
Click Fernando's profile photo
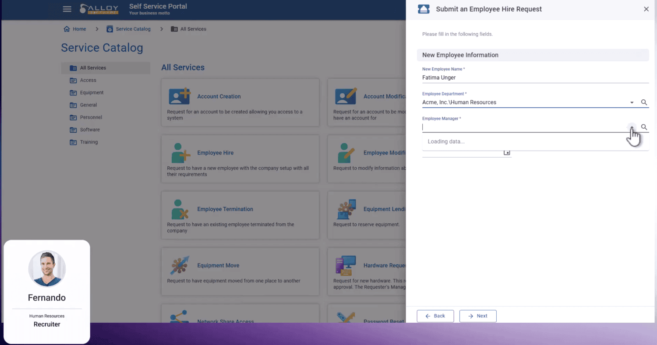pyautogui.click(x=47, y=269)
